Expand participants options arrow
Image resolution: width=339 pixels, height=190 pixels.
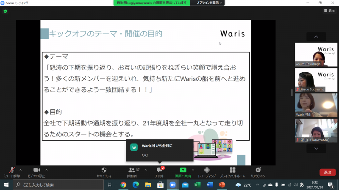(146, 170)
